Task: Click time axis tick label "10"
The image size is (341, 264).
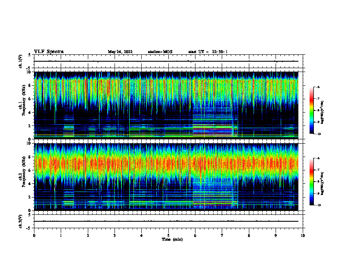Action: [x=303, y=236]
